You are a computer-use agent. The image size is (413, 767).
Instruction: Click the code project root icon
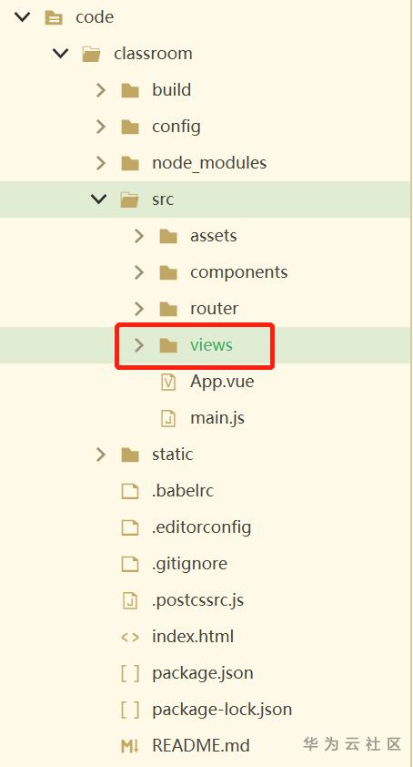coord(54,17)
